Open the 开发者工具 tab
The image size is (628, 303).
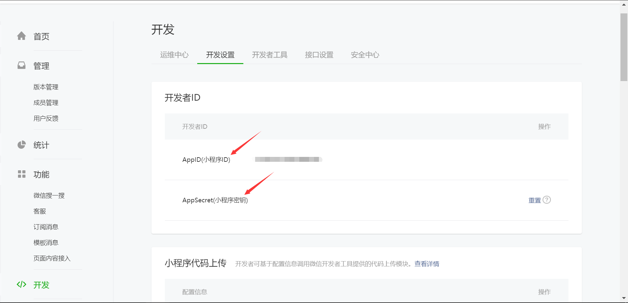point(269,55)
